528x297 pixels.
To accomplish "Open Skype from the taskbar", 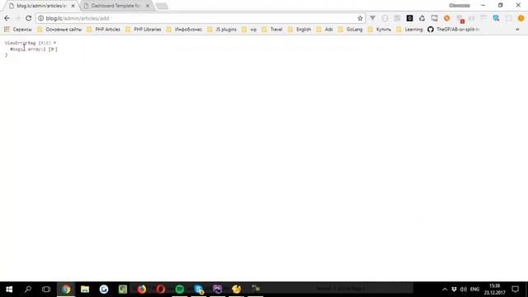I will [x=199, y=289].
